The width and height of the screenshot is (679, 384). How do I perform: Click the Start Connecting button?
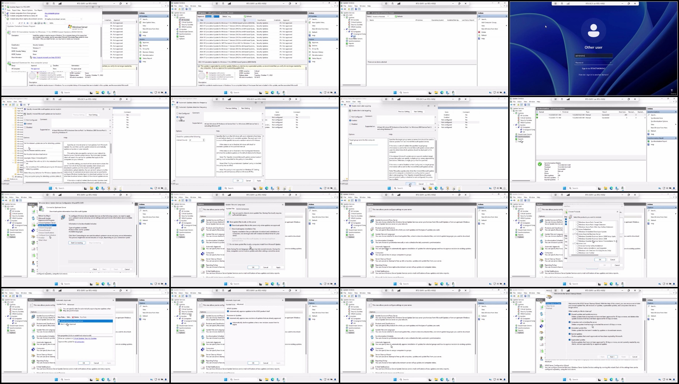click(x=77, y=243)
